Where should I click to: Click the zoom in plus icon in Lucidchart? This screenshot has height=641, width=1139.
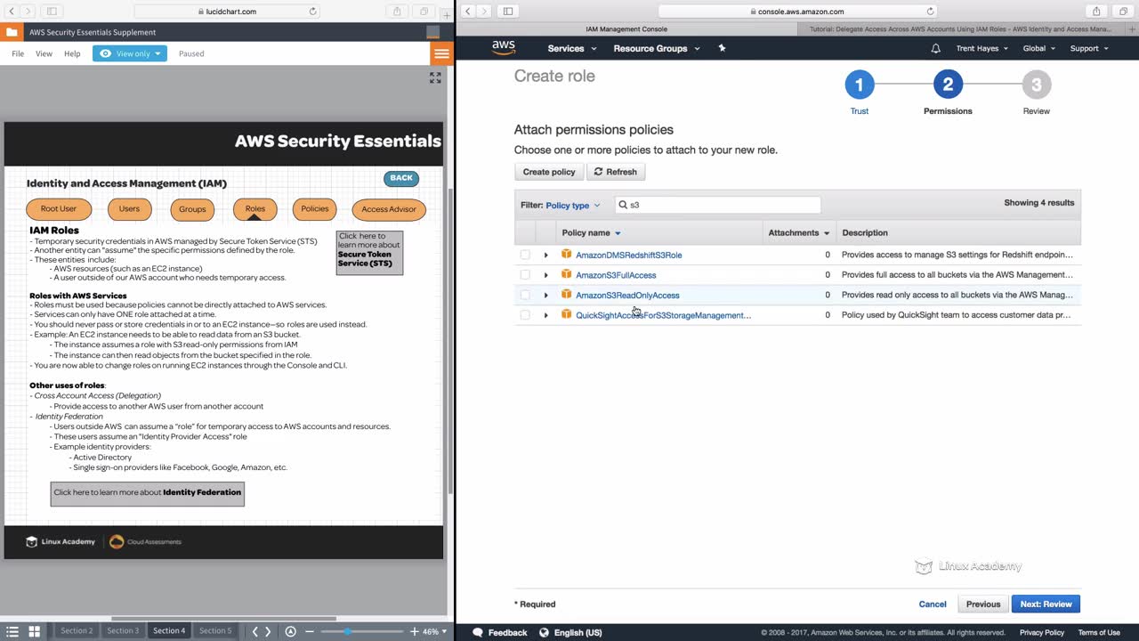click(414, 631)
